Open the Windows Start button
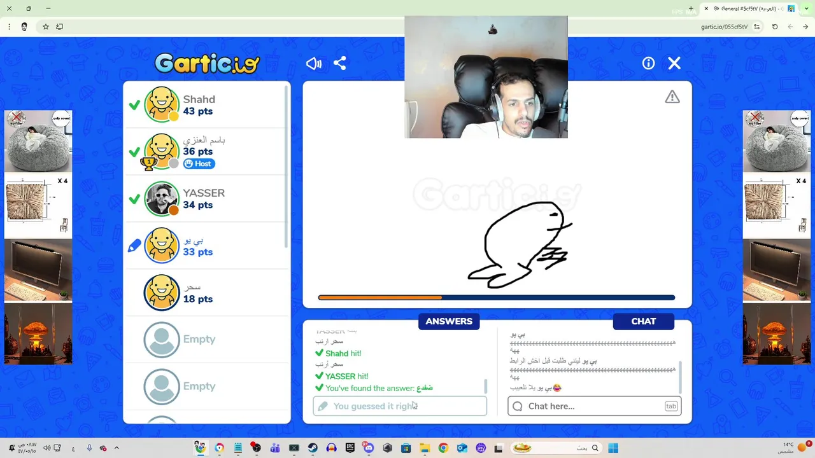Image resolution: width=815 pixels, height=458 pixels. pos(613,448)
